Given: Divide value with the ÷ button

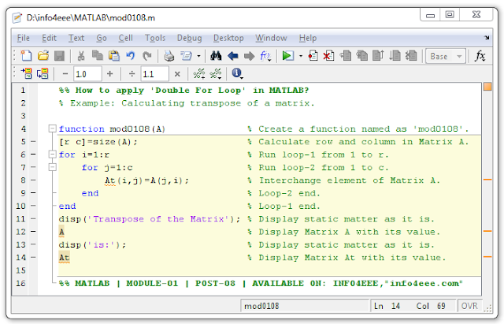Looking at the screenshot, I should [x=132, y=73].
